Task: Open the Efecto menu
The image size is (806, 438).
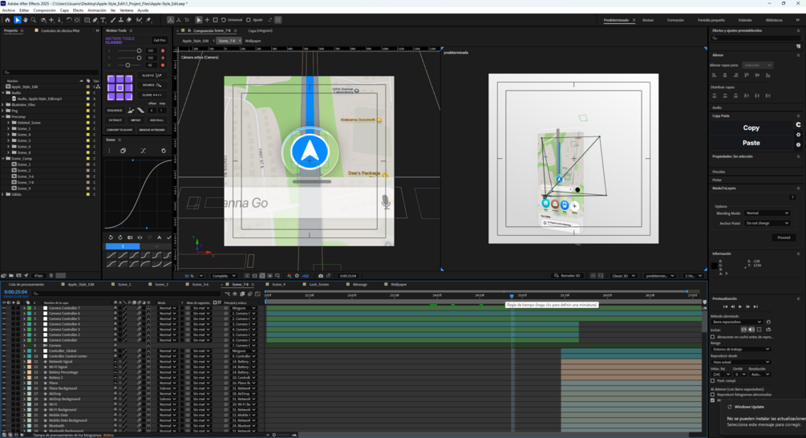Action: point(78,10)
